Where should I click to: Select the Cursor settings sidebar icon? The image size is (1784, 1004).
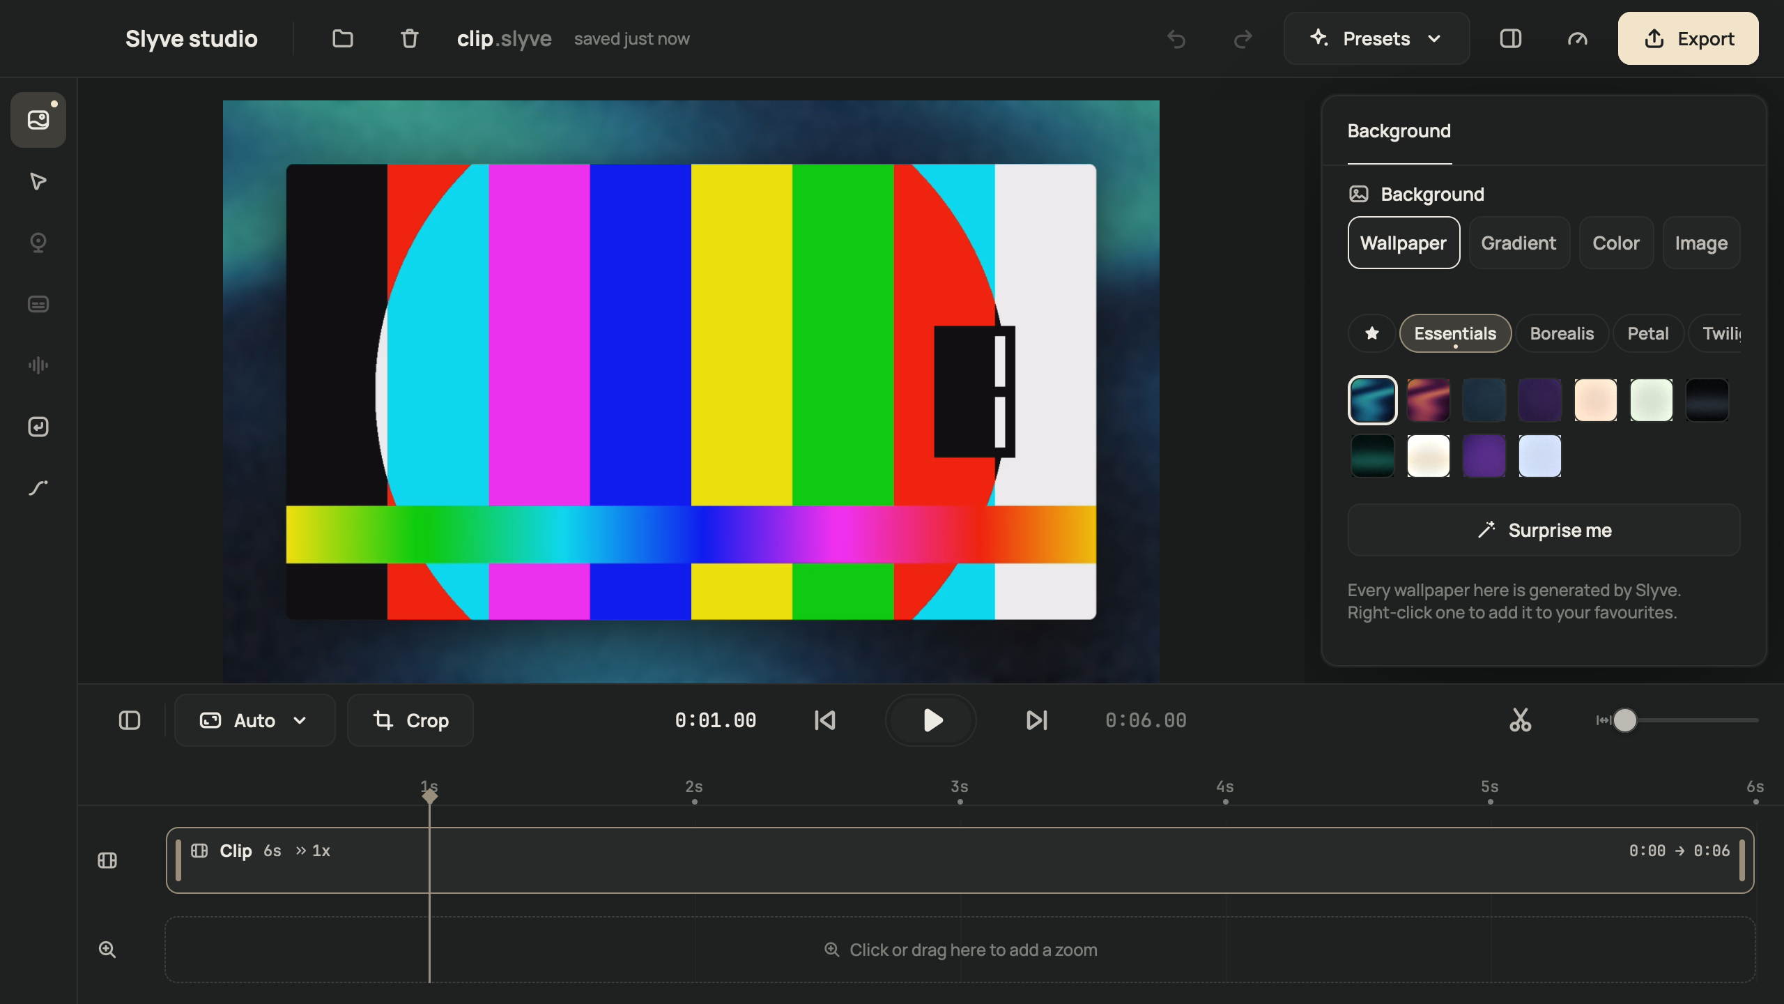(38, 181)
